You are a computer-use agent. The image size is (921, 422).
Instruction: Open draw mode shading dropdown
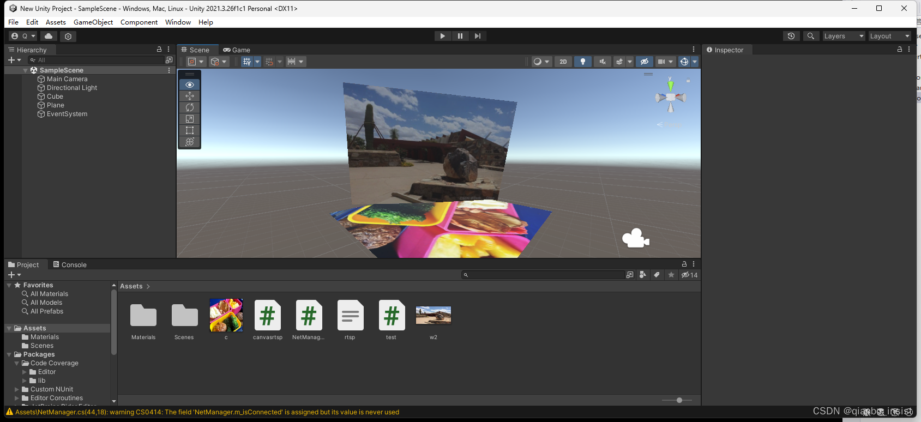541,62
